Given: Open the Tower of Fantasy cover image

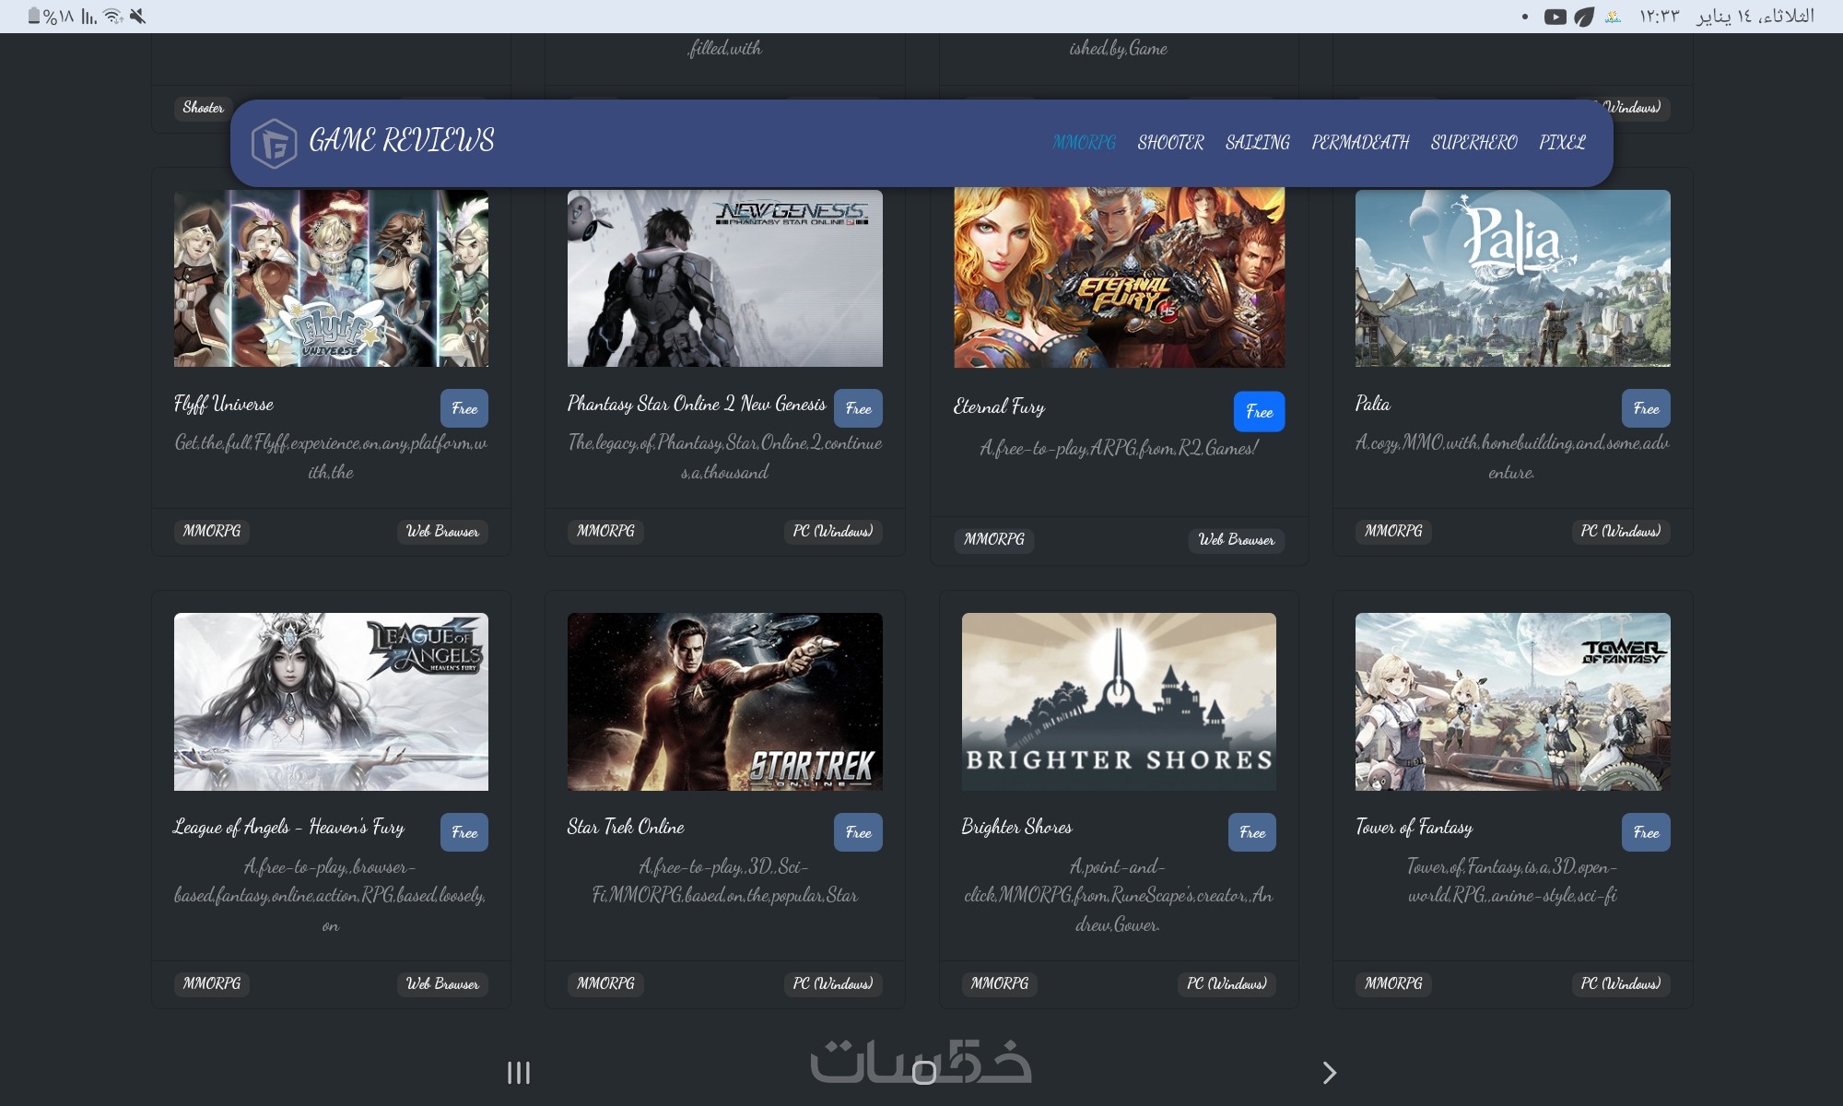Looking at the screenshot, I should [1512, 701].
